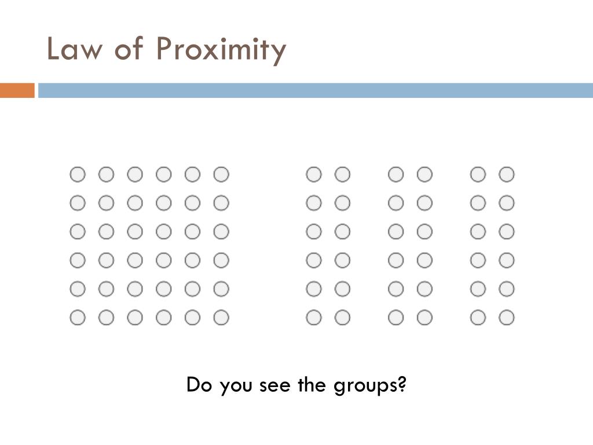Viewport: 593px width, 445px height.
Task: Select the bottom-left circle of the left grid
Action: (x=78, y=318)
